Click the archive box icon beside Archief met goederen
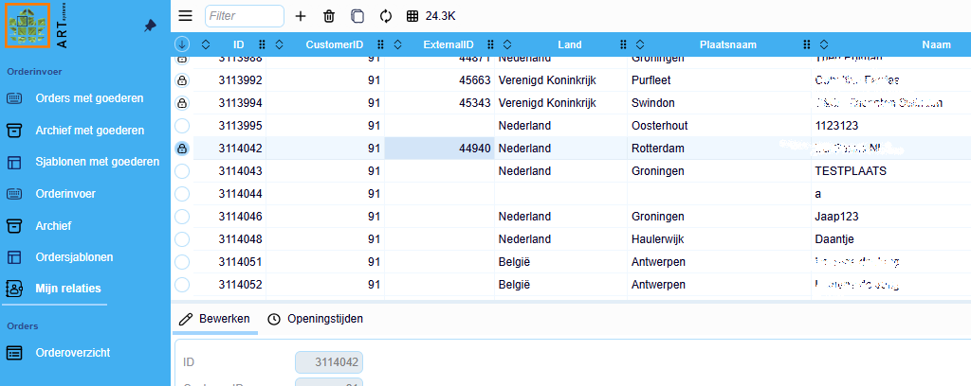 pos(14,131)
